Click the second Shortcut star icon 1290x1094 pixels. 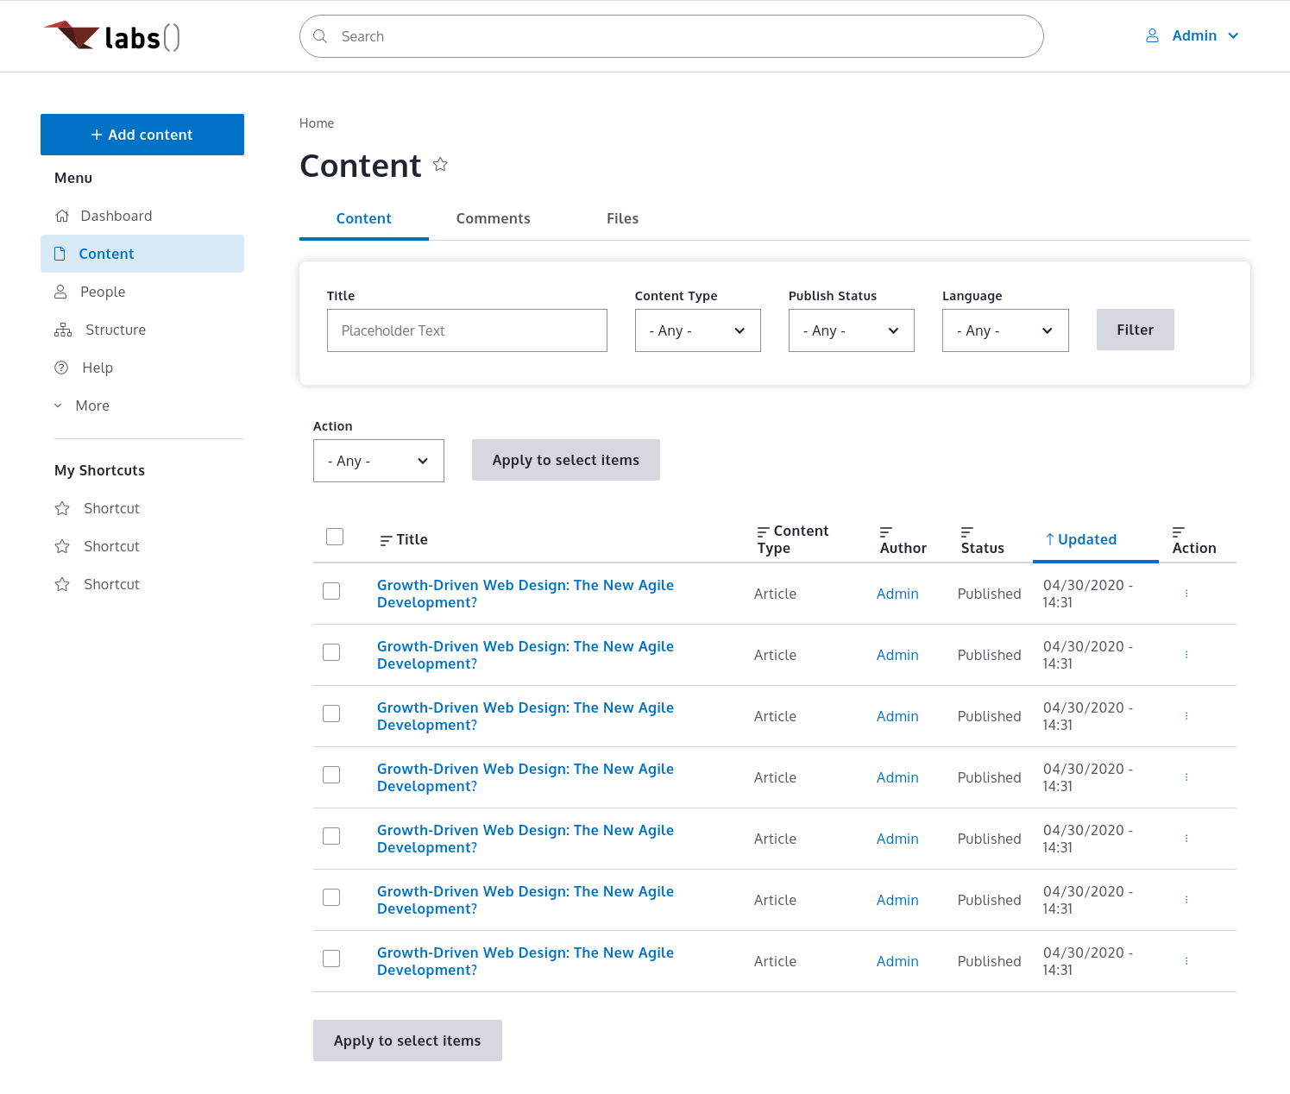(x=62, y=546)
